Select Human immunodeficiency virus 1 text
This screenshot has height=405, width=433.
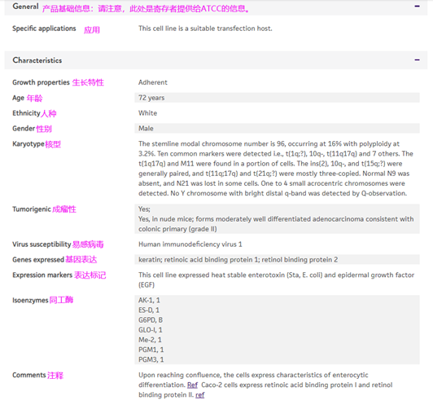(190, 244)
